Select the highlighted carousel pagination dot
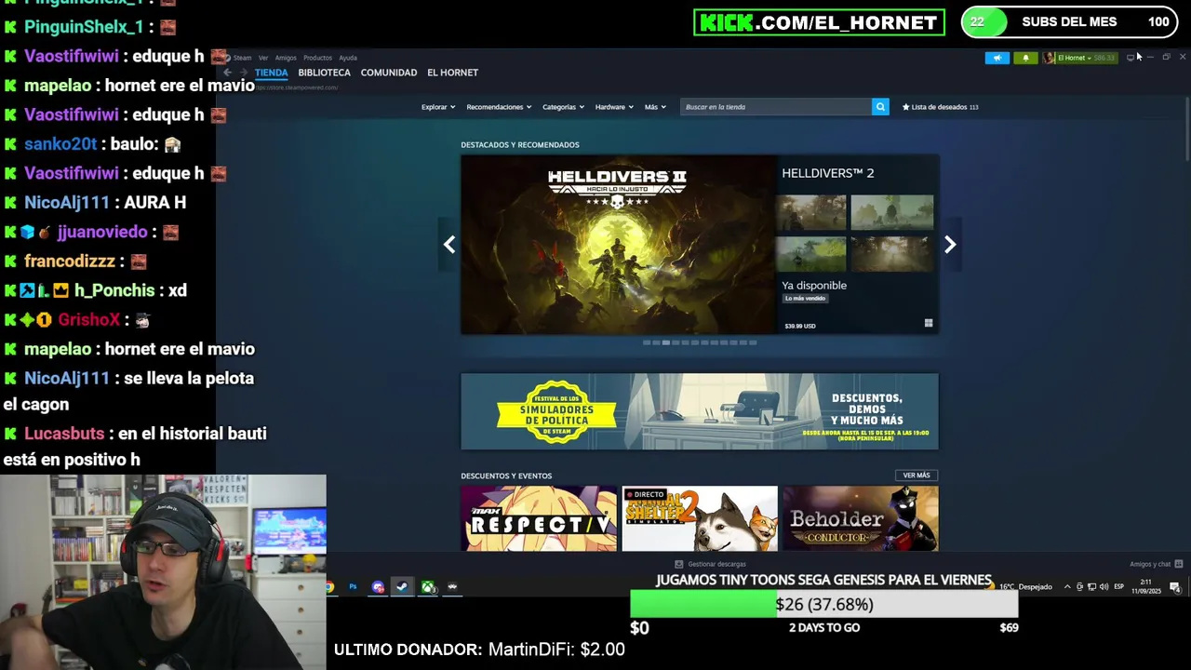Screen dimensions: 1191x670 pyautogui.click(x=665, y=342)
